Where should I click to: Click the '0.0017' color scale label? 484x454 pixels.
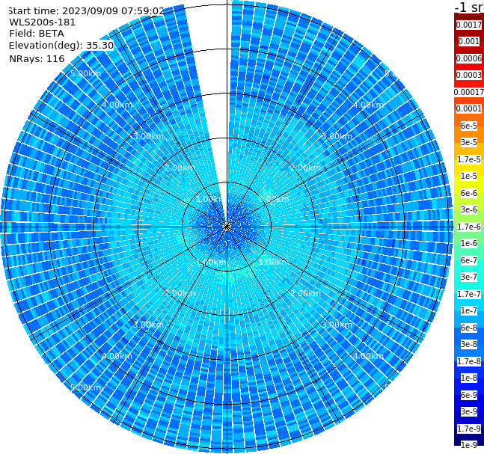click(x=469, y=25)
